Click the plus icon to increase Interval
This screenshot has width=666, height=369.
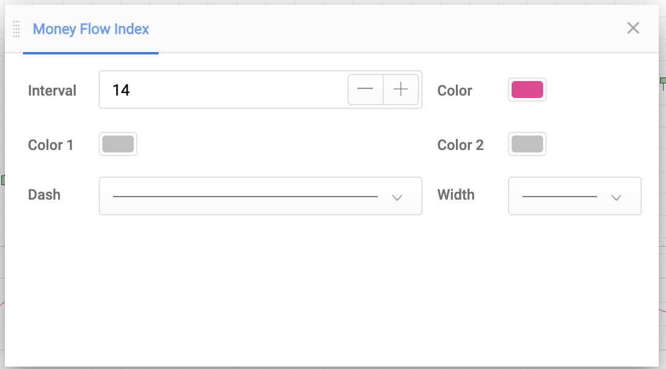pyautogui.click(x=401, y=89)
